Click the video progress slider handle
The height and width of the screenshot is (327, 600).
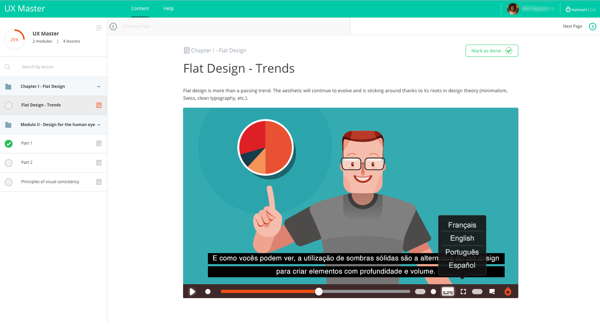pos(319,292)
